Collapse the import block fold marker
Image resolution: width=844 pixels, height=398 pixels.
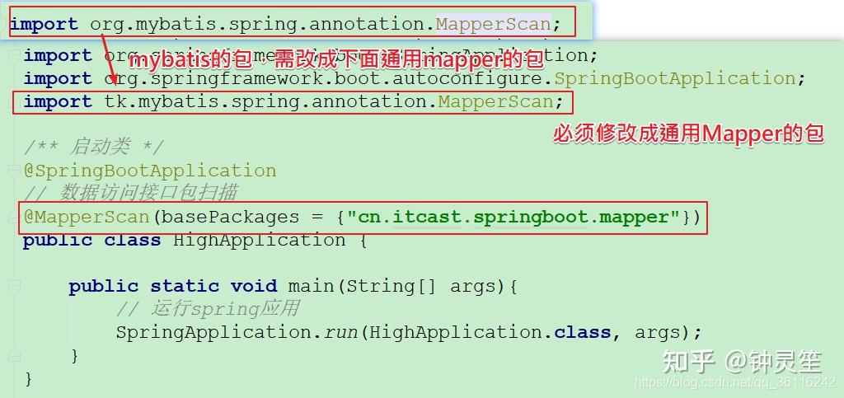[13, 55]
